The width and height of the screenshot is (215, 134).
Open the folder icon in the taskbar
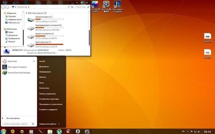(x=50, y=131)
